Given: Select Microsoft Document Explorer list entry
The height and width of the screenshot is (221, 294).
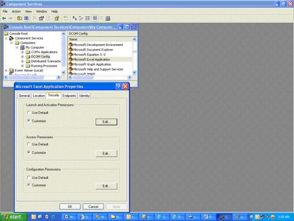Looking at the screenshot, I should [x=93, y=50].
